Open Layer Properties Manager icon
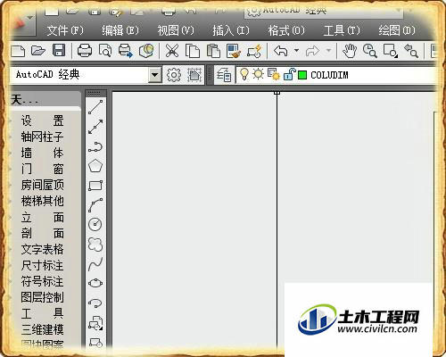Viewport: 446px width, 357px height. (x=224, y=75)
